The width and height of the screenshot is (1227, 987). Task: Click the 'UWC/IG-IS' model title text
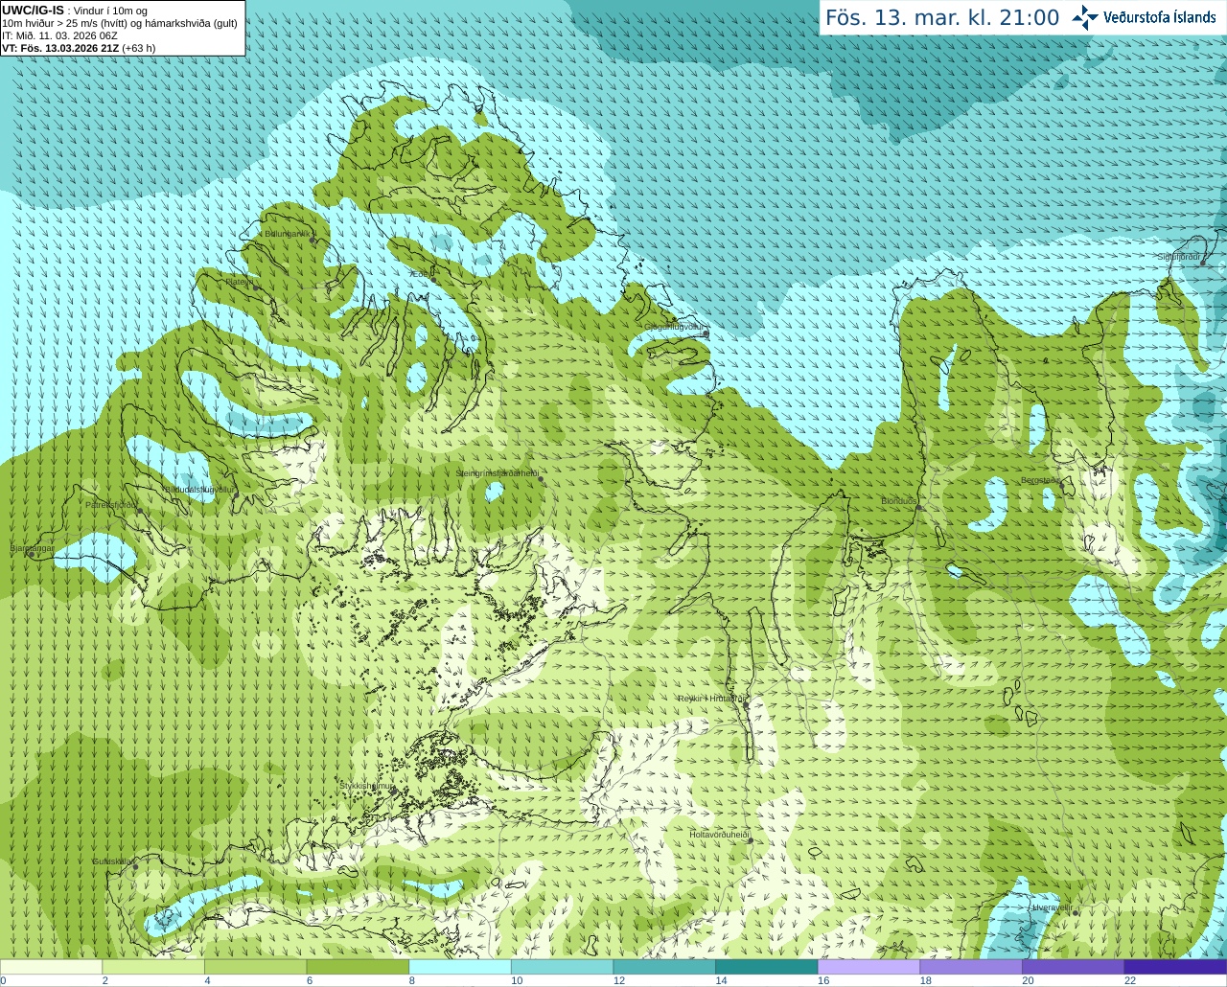point(33,10)
